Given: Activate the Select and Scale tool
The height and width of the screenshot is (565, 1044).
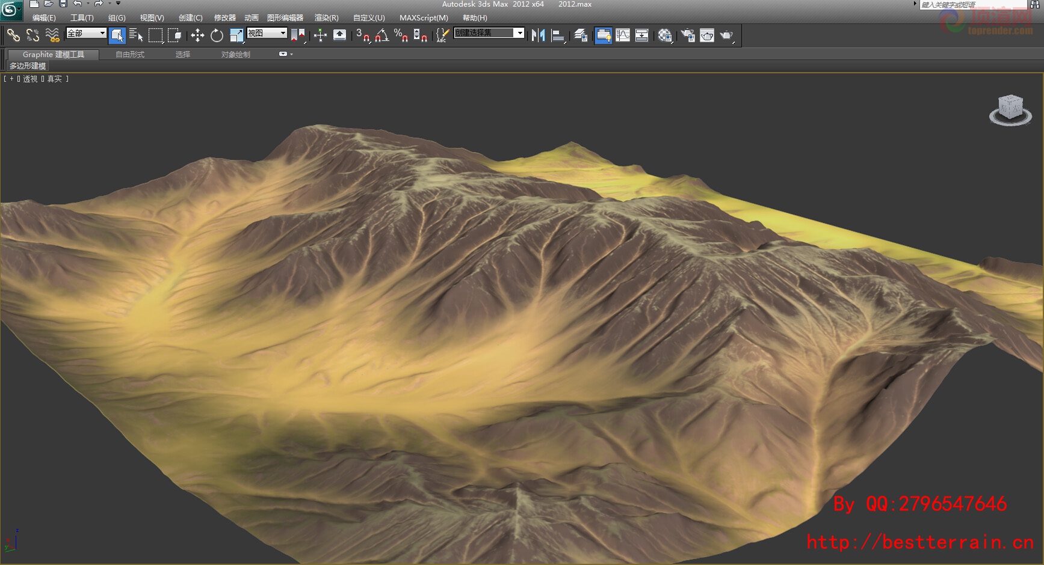Looking at the screenshot, I should pos(236,35).
